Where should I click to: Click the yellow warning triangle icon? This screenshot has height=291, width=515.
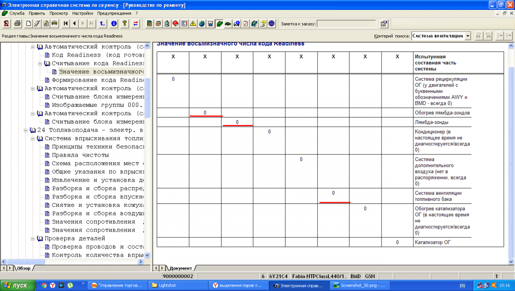(193, 24)
